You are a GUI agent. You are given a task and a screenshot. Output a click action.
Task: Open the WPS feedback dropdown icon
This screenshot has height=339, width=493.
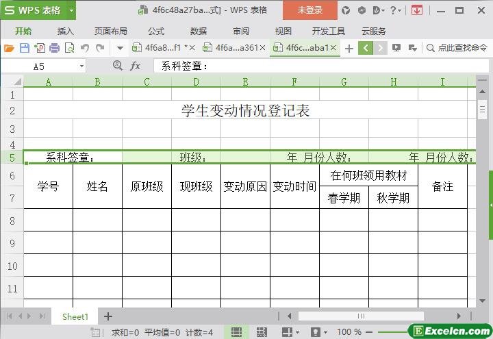click(x=379, y=11)
